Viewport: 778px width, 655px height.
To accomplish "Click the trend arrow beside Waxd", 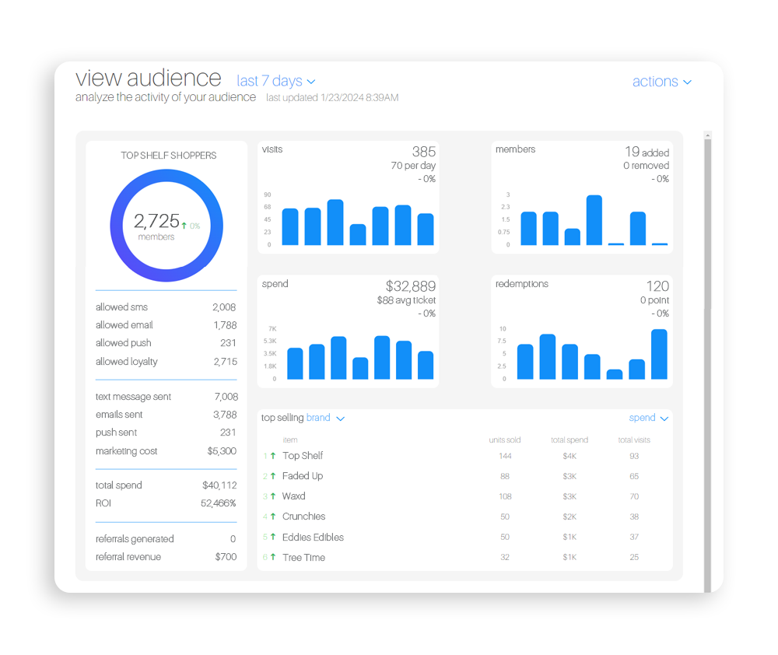I will tap(273, 496).
